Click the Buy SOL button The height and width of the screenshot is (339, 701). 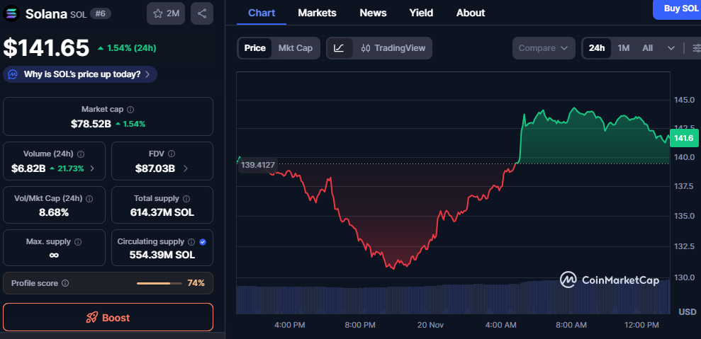tap(679, 8)
